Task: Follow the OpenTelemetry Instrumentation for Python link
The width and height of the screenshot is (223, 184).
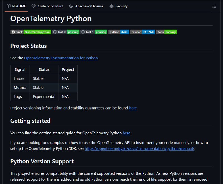Action: [x=61, y=58]
